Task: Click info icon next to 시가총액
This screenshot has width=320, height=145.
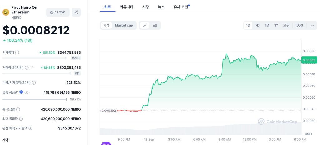Action: (17, 53)
